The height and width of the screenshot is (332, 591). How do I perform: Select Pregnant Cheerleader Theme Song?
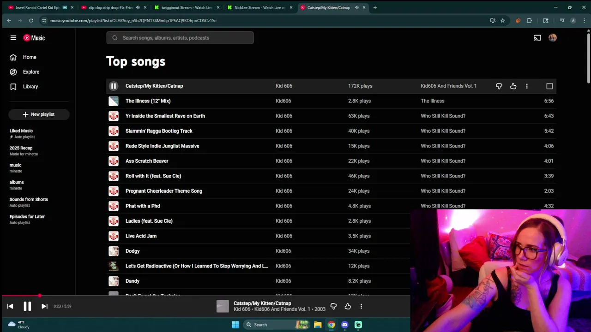pyautogui.click(x=164, y=191)
